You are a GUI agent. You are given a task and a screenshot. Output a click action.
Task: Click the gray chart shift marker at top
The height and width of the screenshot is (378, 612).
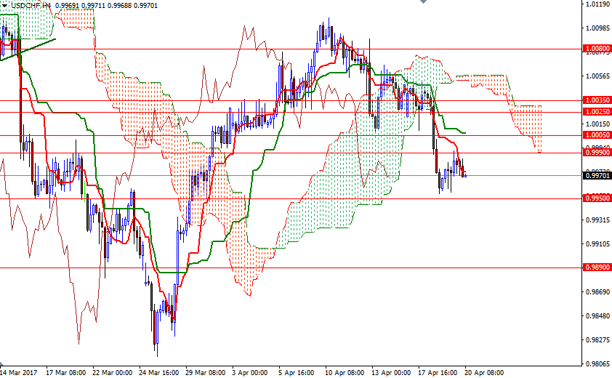coord(424,1)
